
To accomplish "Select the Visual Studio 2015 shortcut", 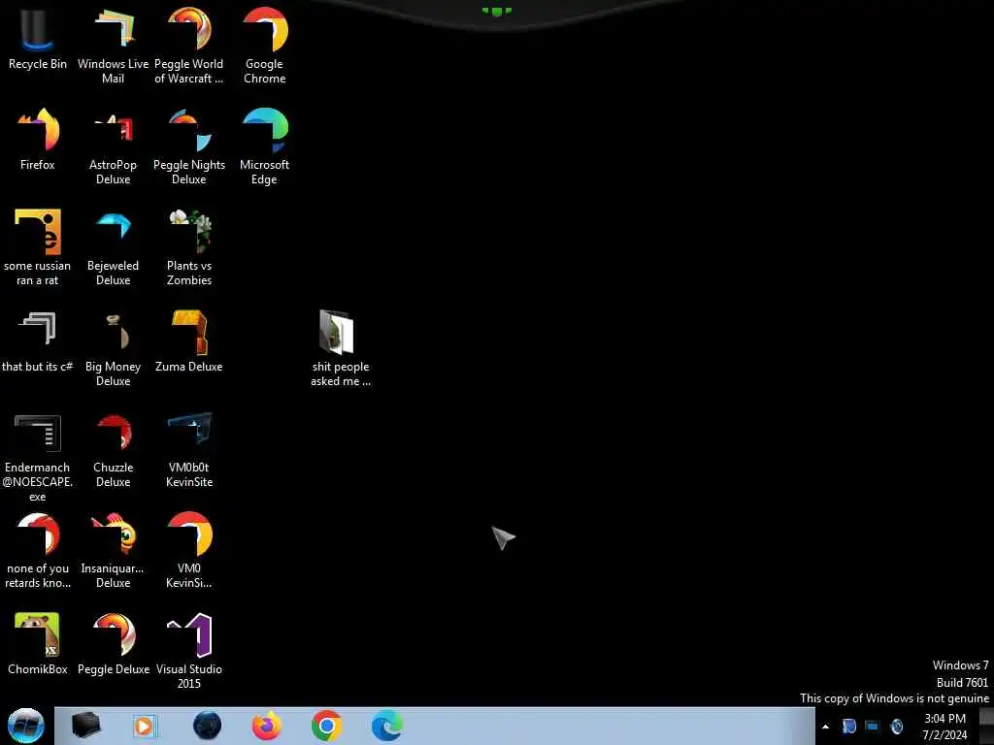I will tap(189, 651).
